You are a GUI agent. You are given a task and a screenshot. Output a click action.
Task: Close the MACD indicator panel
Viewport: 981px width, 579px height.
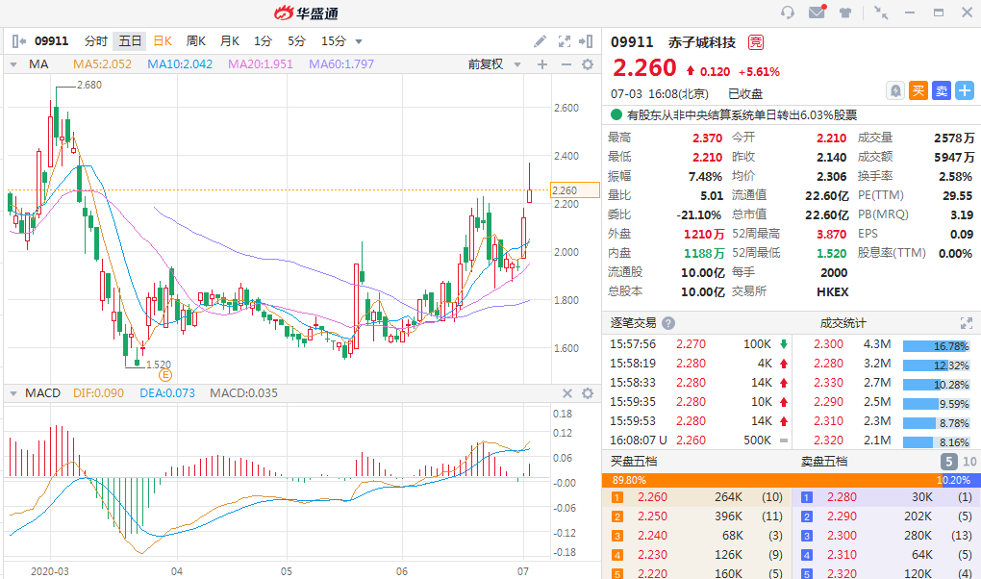click(566, 393)
